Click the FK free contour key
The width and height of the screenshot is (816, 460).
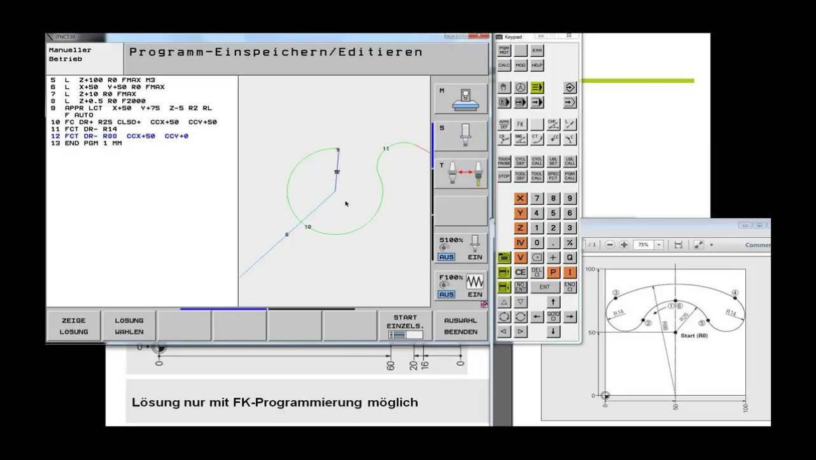[521, 125]
